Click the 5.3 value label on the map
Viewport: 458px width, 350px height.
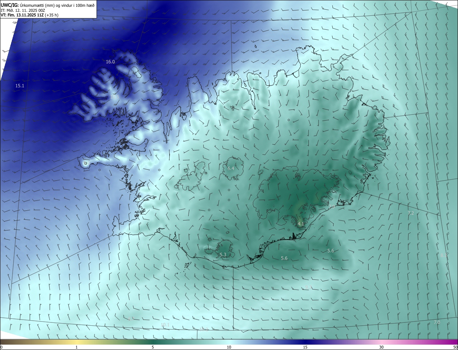click(223, 255)
